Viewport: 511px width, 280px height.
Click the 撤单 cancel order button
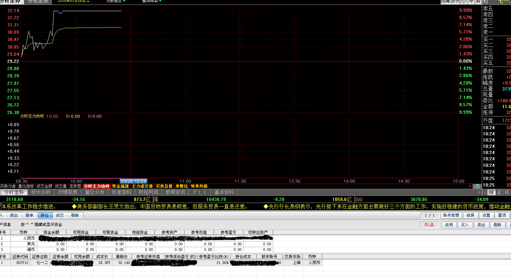[29, 215]
